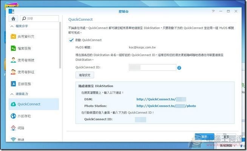This screenshot has height=151, width=247.
Task: Open the 無線 wireless icon
Action: point(13,139)
